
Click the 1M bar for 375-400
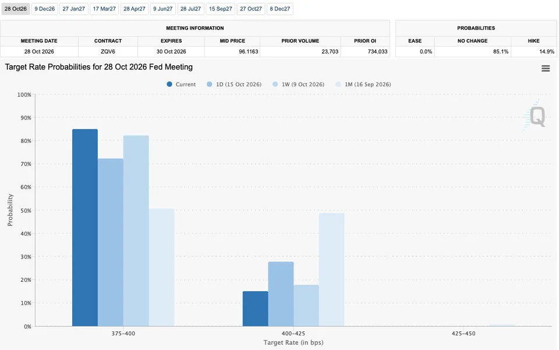[161, 267]
